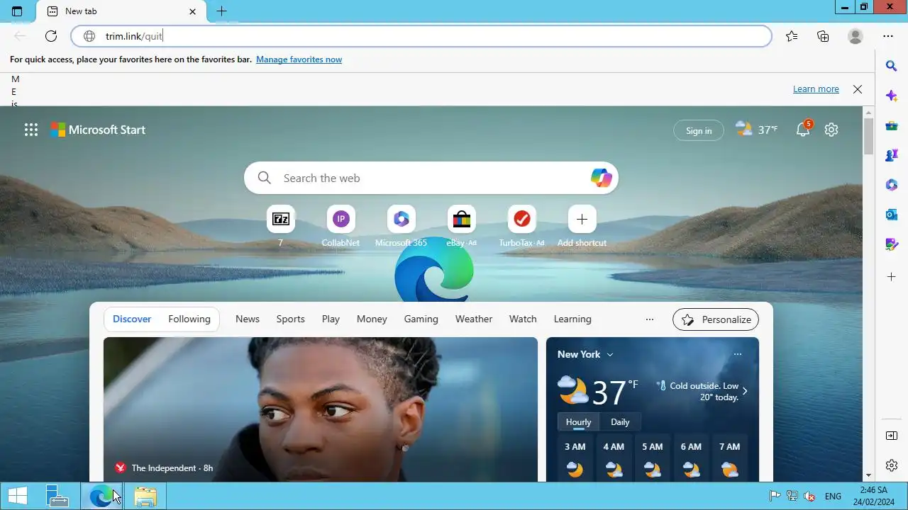
Task: Select the Money feed category
Action: [372, 319]
